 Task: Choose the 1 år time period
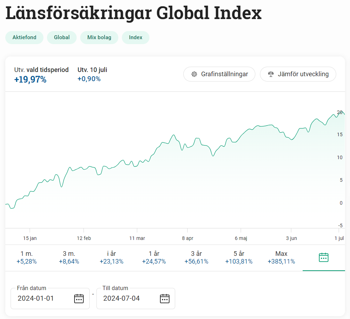tap(154, 258)
